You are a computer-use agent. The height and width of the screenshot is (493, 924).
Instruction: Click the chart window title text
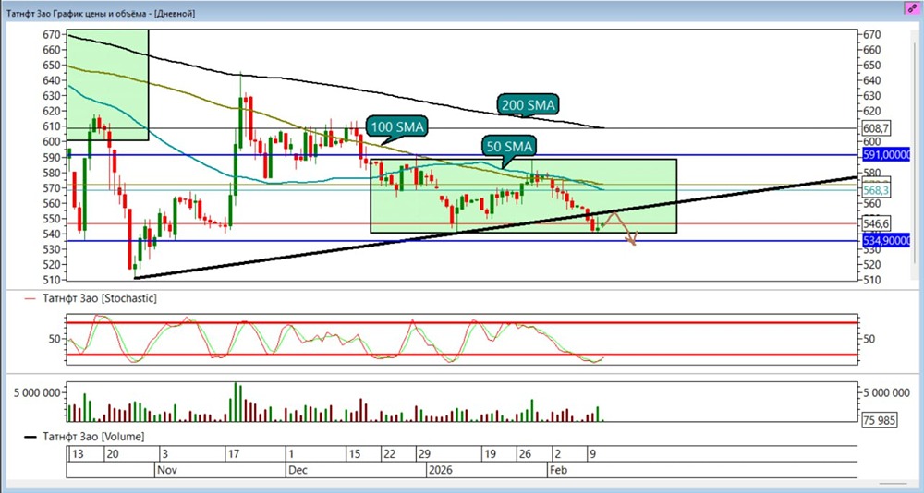coord(102,13)
